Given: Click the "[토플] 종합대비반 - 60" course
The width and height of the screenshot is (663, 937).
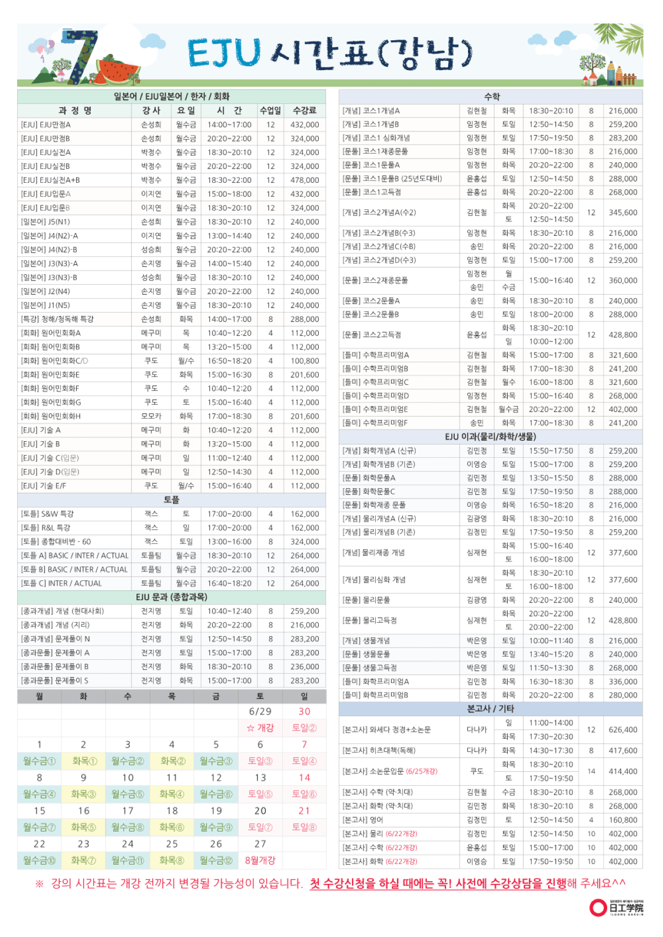Looking at the screenshot, I should click(x=56, y=542).
